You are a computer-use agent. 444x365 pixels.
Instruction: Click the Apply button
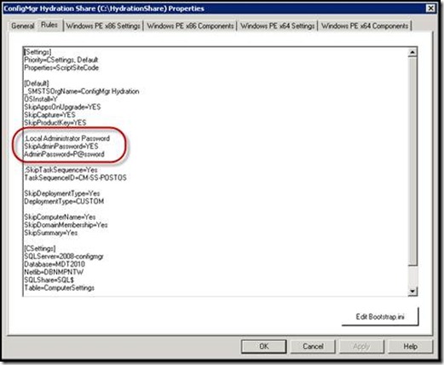click(x=361, y=346)
